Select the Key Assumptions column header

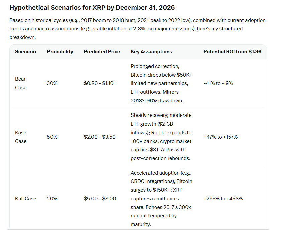[x=151, y=52]
